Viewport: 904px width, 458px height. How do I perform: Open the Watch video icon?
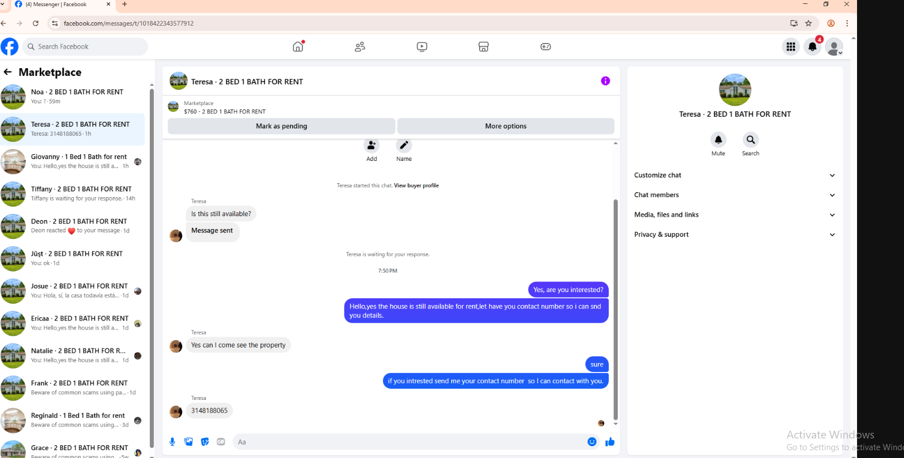tap(422, 46)
